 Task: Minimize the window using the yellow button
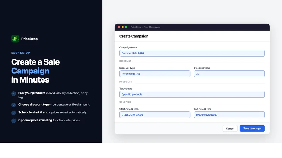click(123, 27)
